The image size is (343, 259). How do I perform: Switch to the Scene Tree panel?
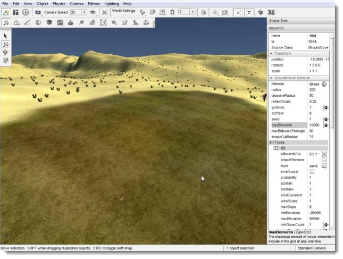point(278,20)
